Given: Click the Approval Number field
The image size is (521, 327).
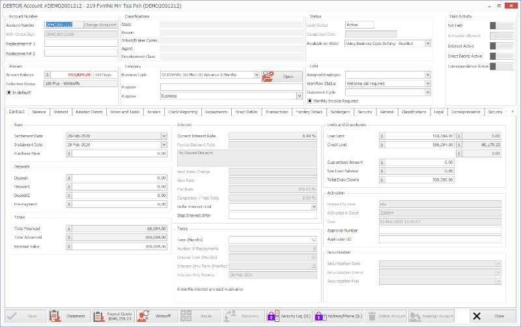Looking at the screenshot, I should pyautogui.click(x=440, y=230).
